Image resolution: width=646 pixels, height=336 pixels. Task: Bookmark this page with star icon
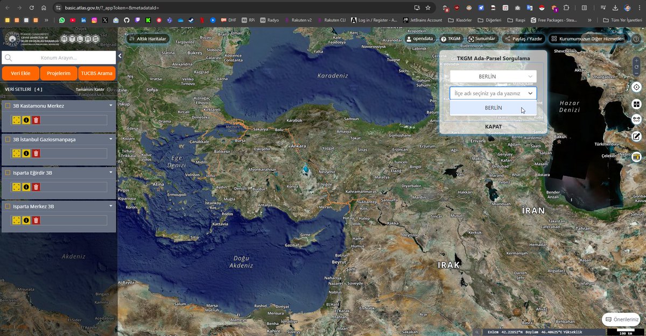click(428, 8)
